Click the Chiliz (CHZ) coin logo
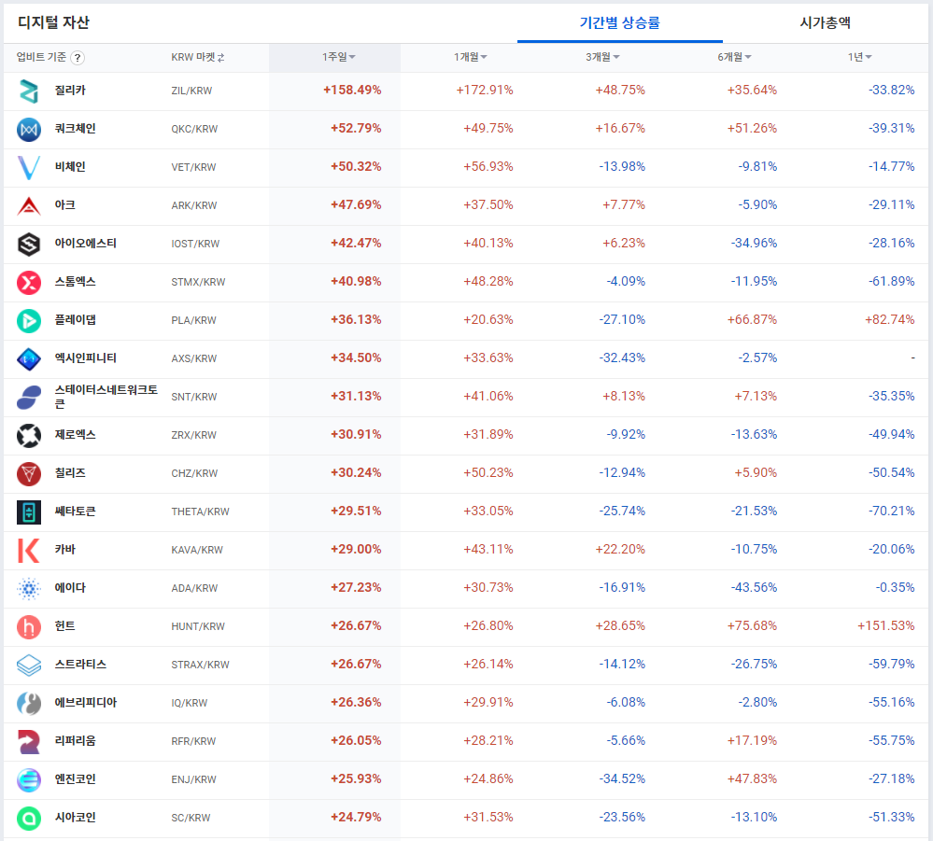Screen dimensions: 933x841 pyautogui.click(x=29, y=473)
